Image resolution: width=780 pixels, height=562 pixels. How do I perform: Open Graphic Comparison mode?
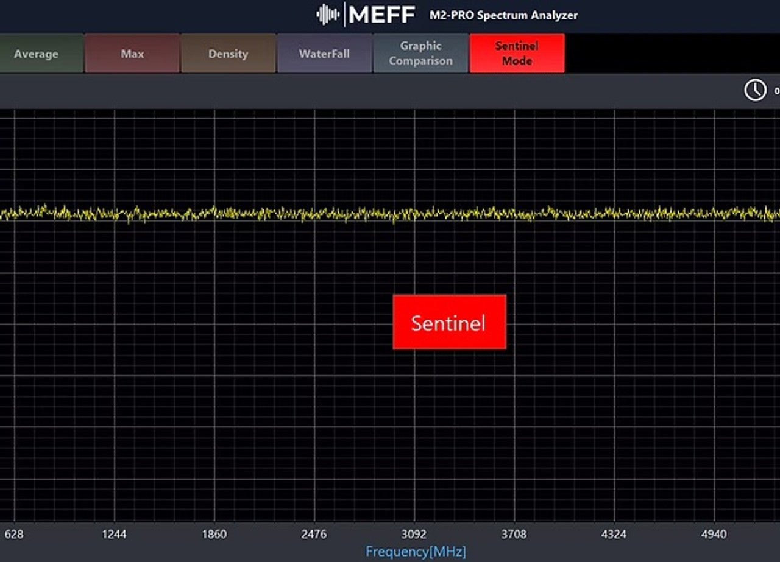tap(420, 53)
